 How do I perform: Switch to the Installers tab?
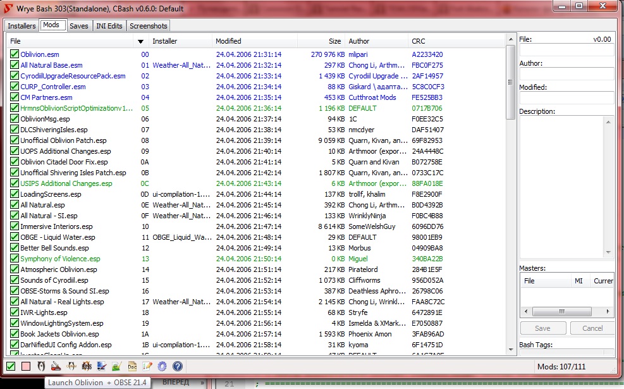[21, 26]
